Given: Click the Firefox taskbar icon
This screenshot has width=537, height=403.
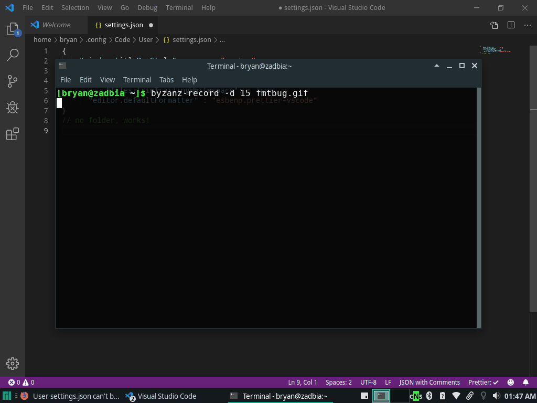Looking at the screenshot, I should point(24,396).
